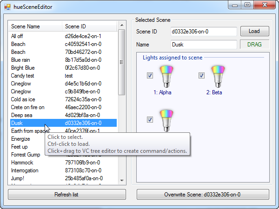This screenshot has height=209, width=279.
Task: Select Beach scene with ID c40592541-on-0
Action: [x=63, y=44]
